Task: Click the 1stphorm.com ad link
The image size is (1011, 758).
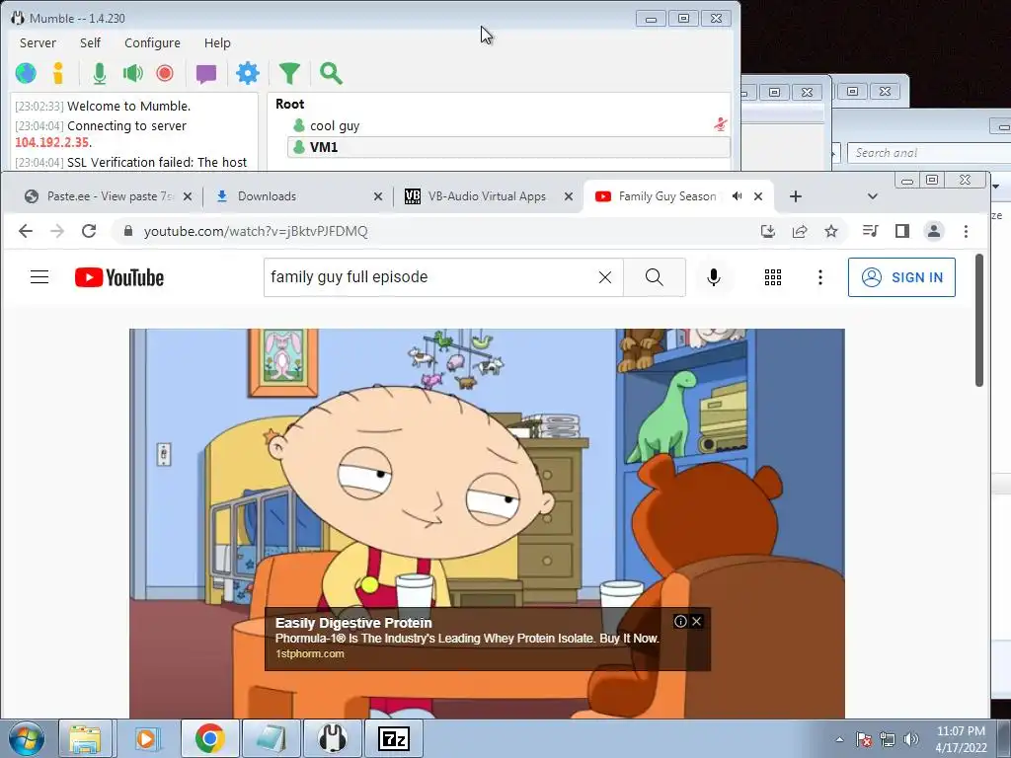Action: click(x=309, y=653)
